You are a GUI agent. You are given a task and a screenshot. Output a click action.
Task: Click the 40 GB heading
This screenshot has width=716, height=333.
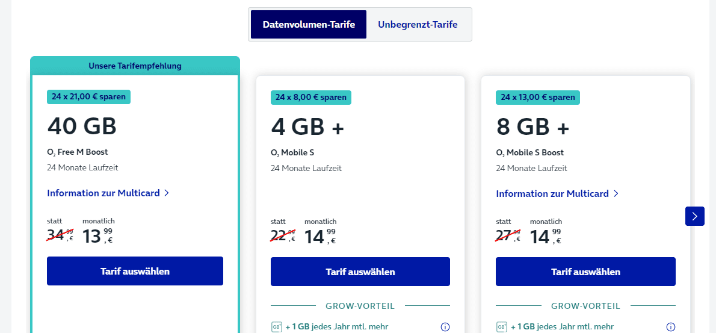click(x=82, y=126)
